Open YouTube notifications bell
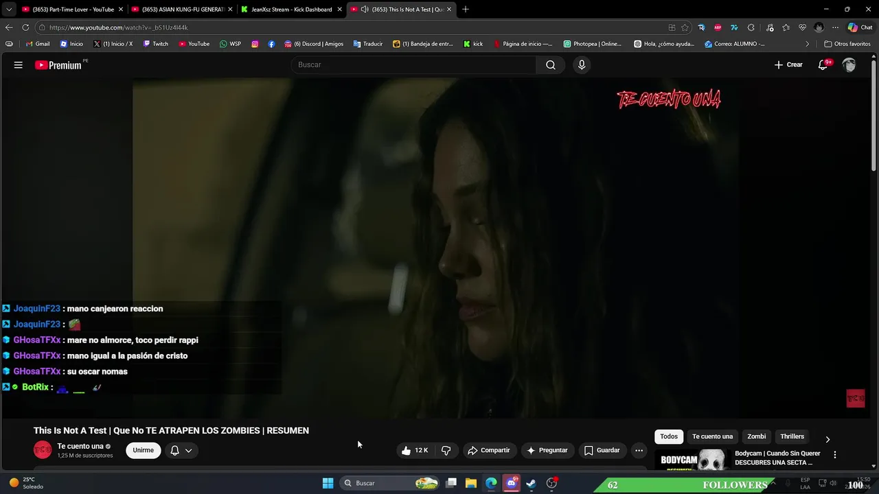Viewport: 879px width, 494px height. [x=823, y=65]
